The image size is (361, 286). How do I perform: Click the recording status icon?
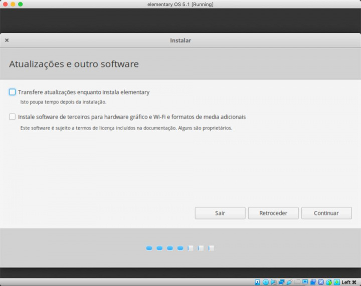pos(313,282)
